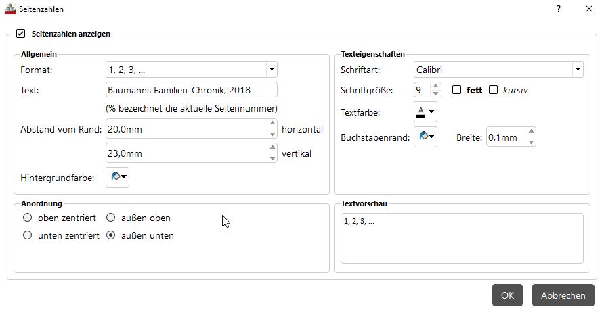
Task: Increase horizontal Abstand with up arrow
Action: pos(272,124)
